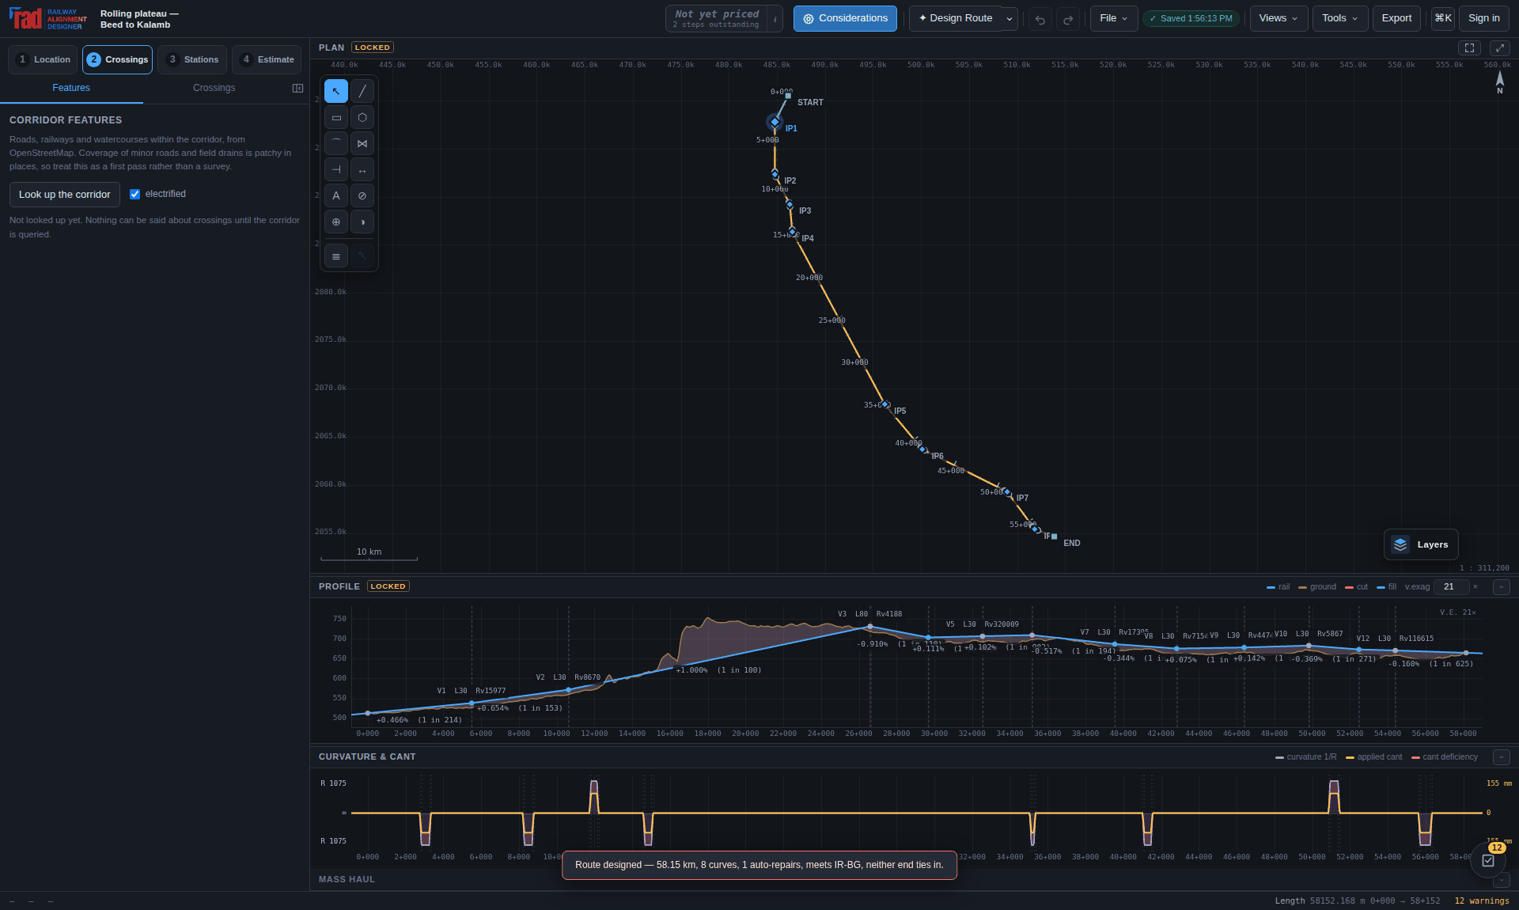Toggle the panel layout icon beside Crossings

coord(297,88)
